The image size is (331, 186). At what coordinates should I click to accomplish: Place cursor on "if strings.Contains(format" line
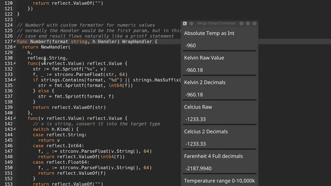(x=107, y=80)
